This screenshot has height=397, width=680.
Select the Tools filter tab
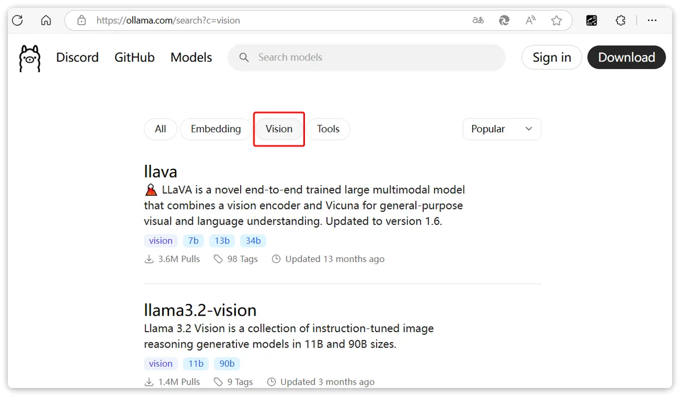[x=328, y=129]
